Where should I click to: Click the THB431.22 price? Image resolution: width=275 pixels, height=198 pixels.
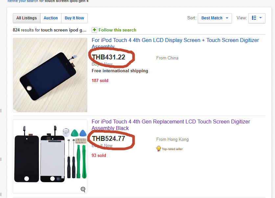[x=109, y=57]
